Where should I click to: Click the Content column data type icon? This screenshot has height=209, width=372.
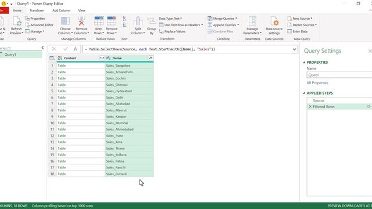click(60, 58)
